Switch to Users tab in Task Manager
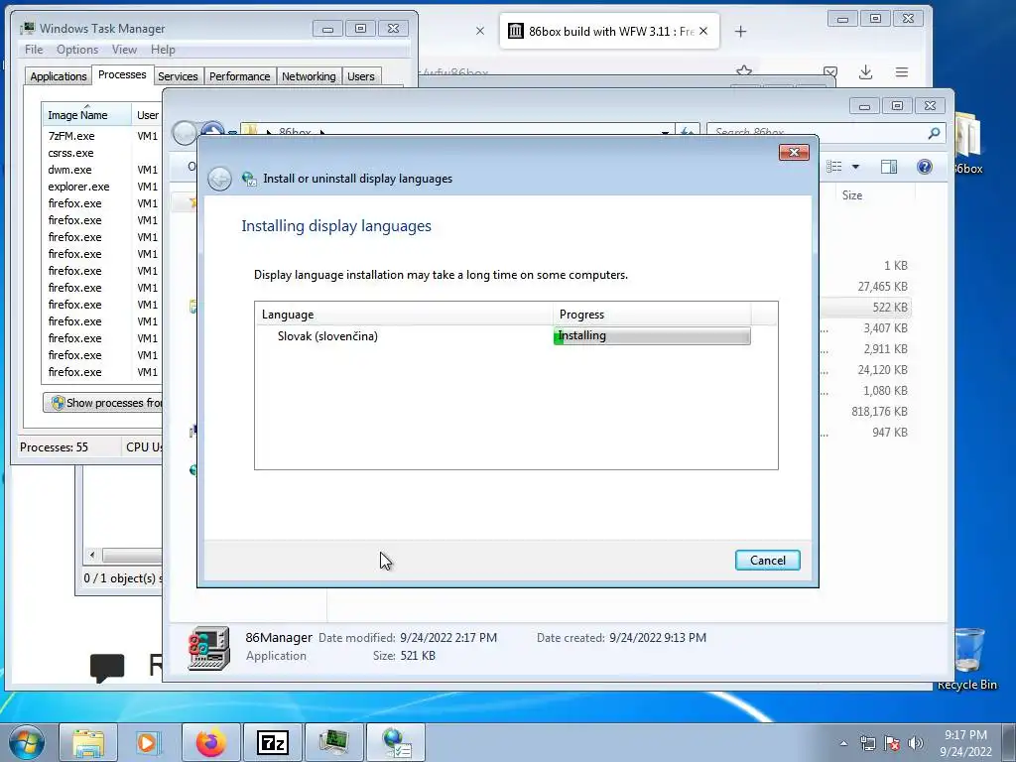 [361, 76]
